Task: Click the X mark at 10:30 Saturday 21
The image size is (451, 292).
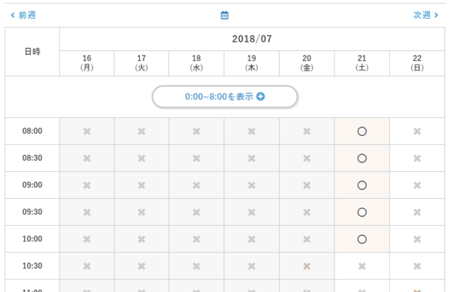Action: click(x=362, y=266)
